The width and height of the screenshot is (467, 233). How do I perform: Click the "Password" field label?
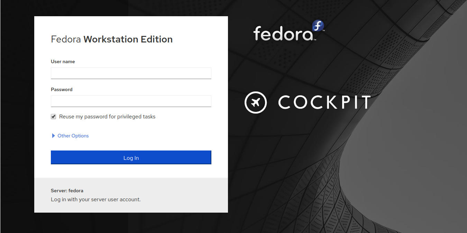tap(62, 89)
